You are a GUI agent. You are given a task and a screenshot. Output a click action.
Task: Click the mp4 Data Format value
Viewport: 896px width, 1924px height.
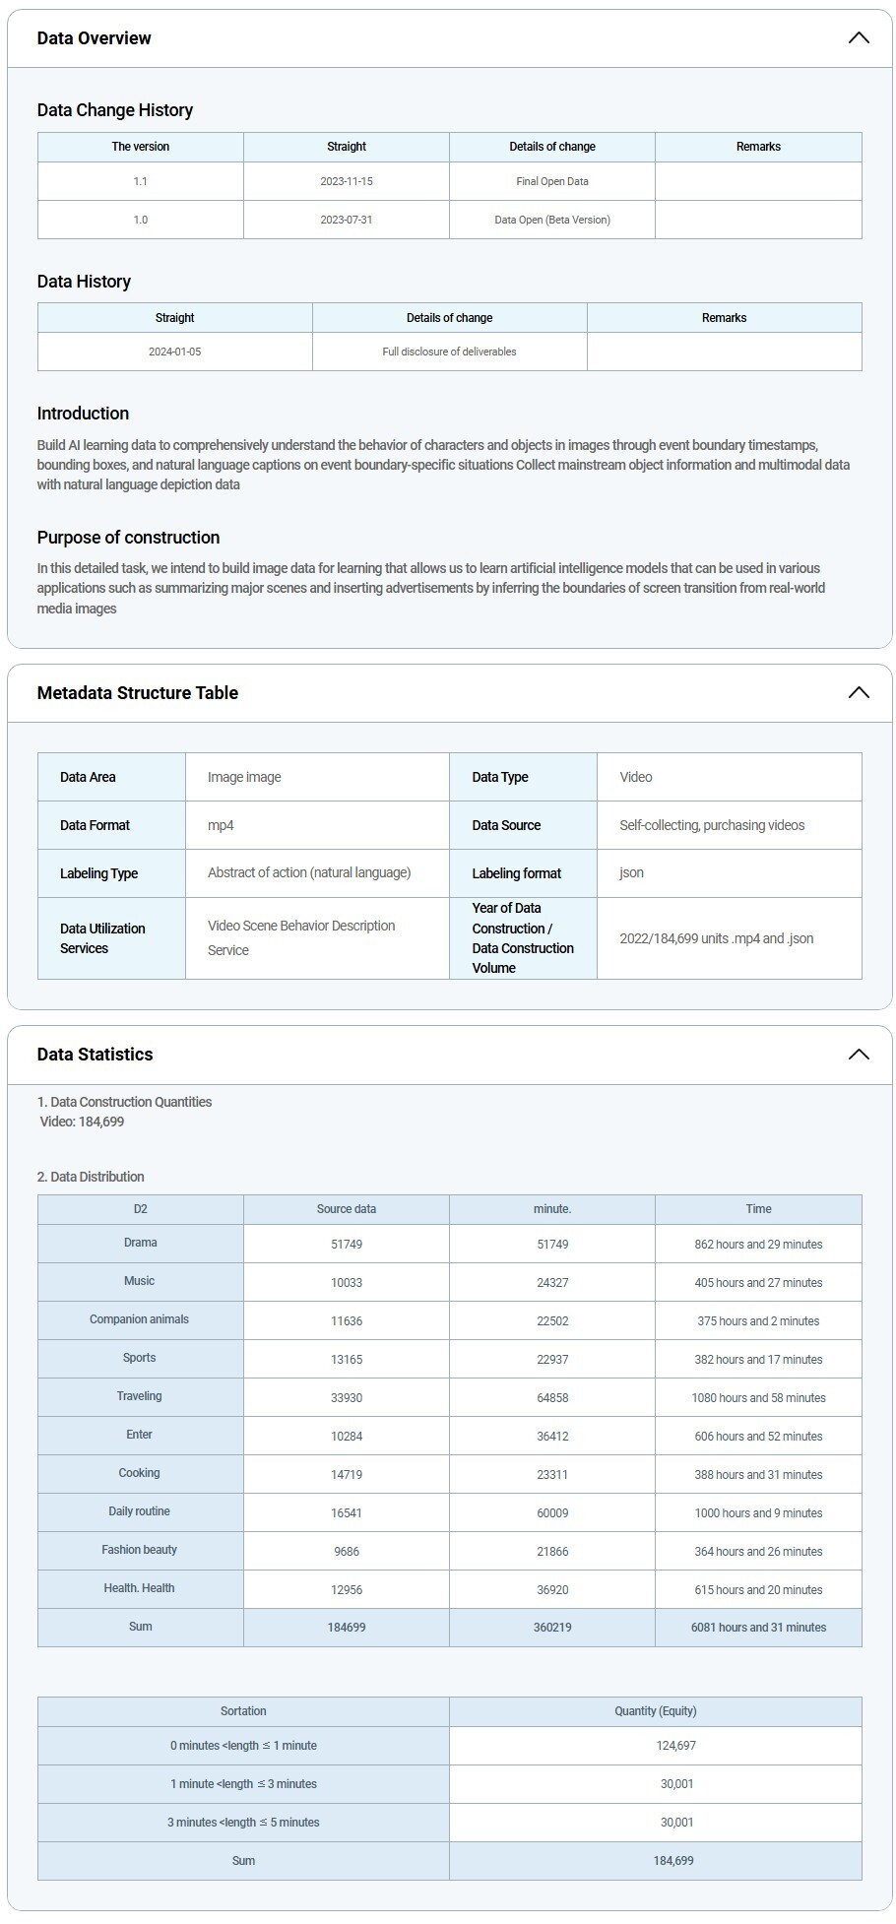(222, 825)
